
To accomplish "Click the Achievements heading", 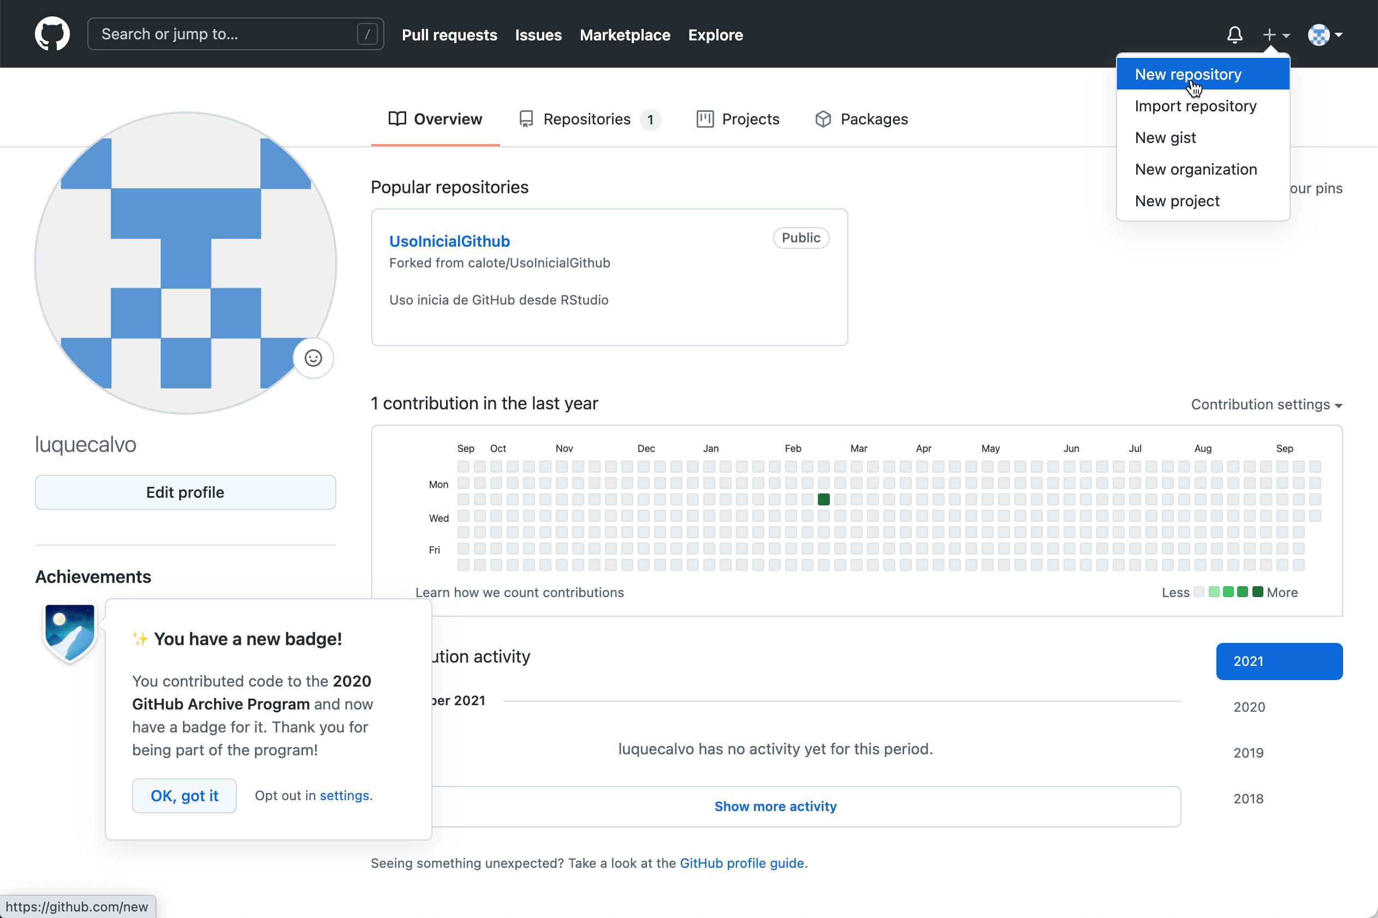I will pos(93,577).
